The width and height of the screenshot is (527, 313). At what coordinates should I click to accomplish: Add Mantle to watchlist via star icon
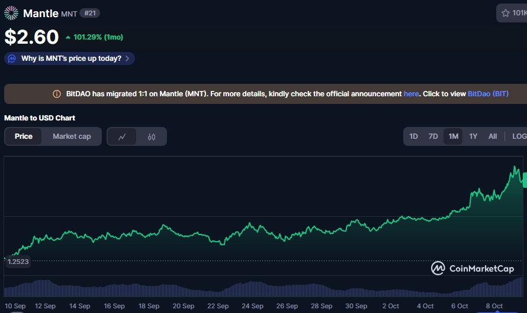(505, 13)
